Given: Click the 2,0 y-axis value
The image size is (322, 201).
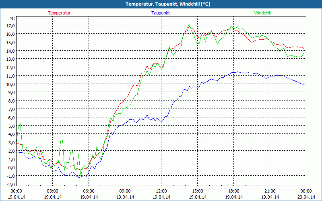Looking at the screenshot, I should (12, 151).
